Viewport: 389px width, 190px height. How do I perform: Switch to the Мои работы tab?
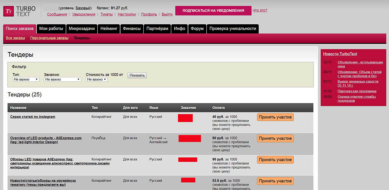click(51, 28)
